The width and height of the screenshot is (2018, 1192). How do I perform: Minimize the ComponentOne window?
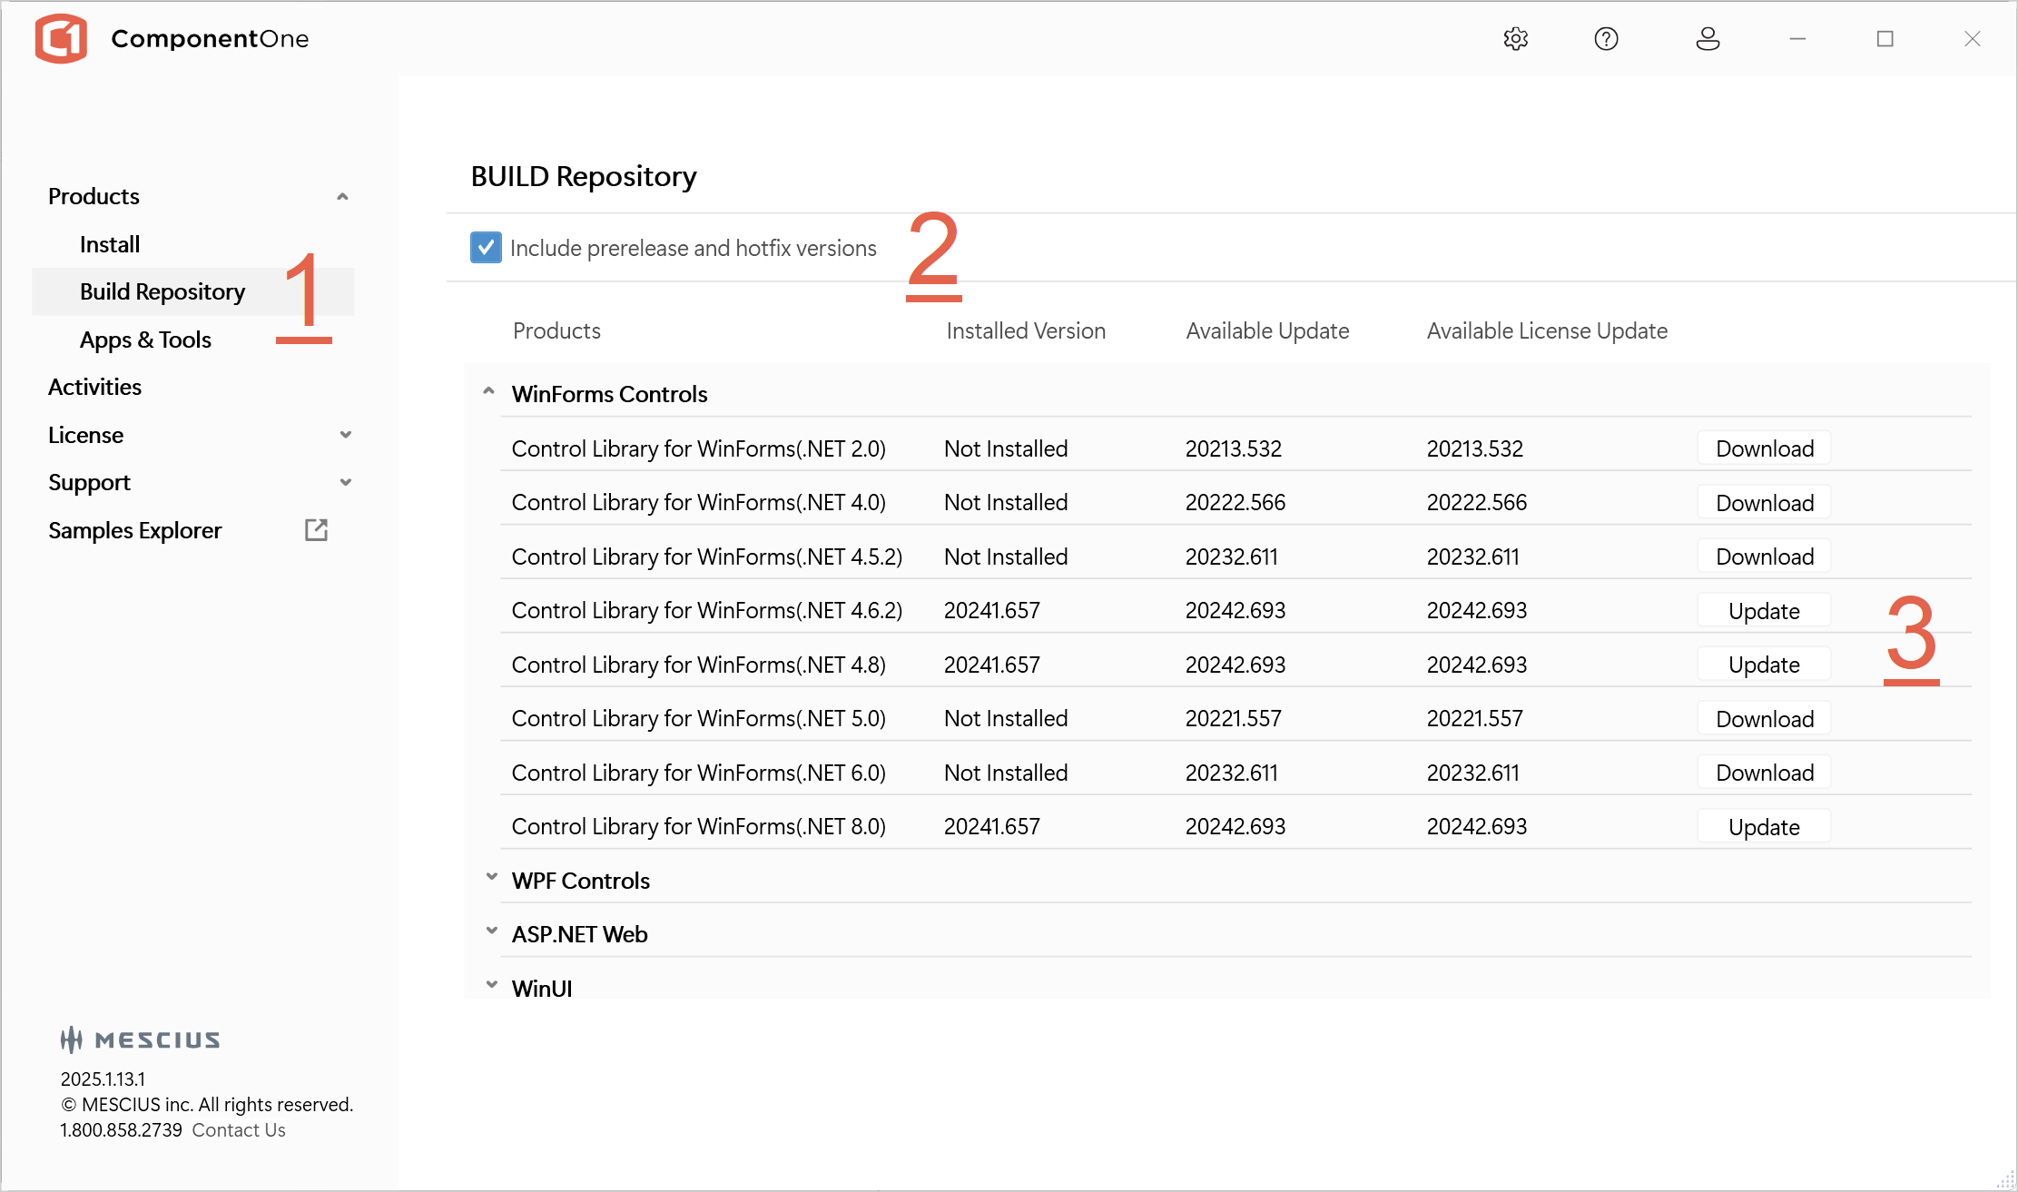pos(1797,39)
